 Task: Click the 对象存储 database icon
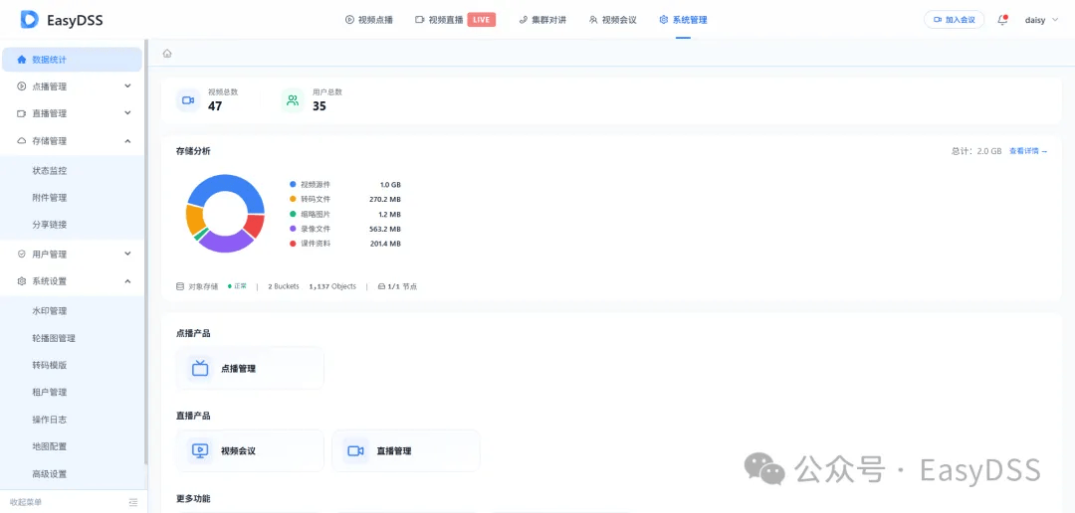(180, 286)
